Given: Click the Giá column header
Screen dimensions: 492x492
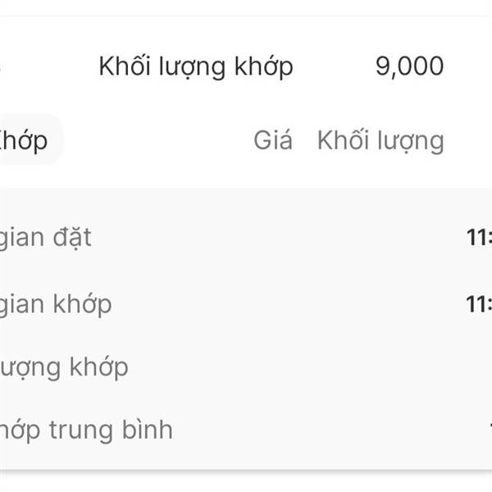Looking at the screenshot, I should (x=272, y=140).
